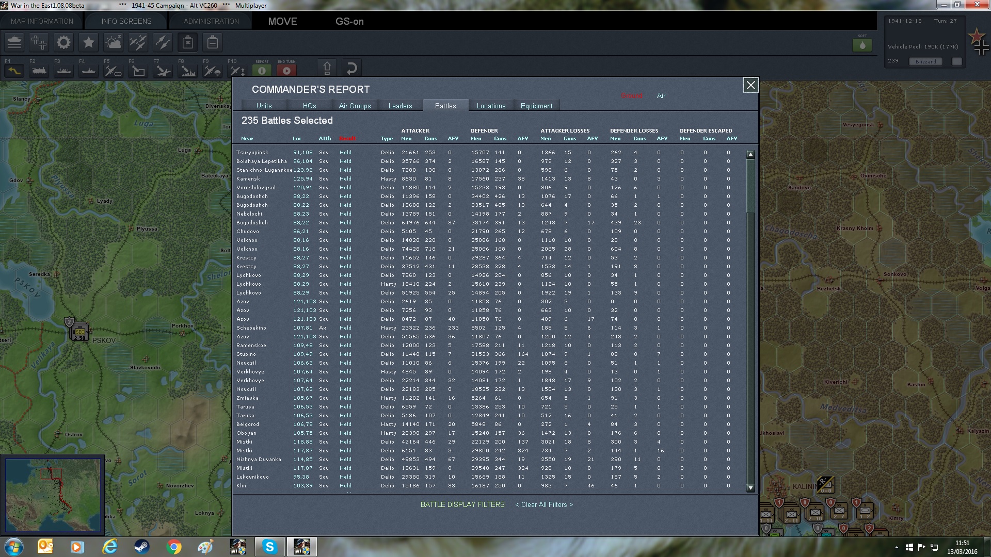Switch to the Locations tab
991x557 pixels.
[x=491, y=106]
